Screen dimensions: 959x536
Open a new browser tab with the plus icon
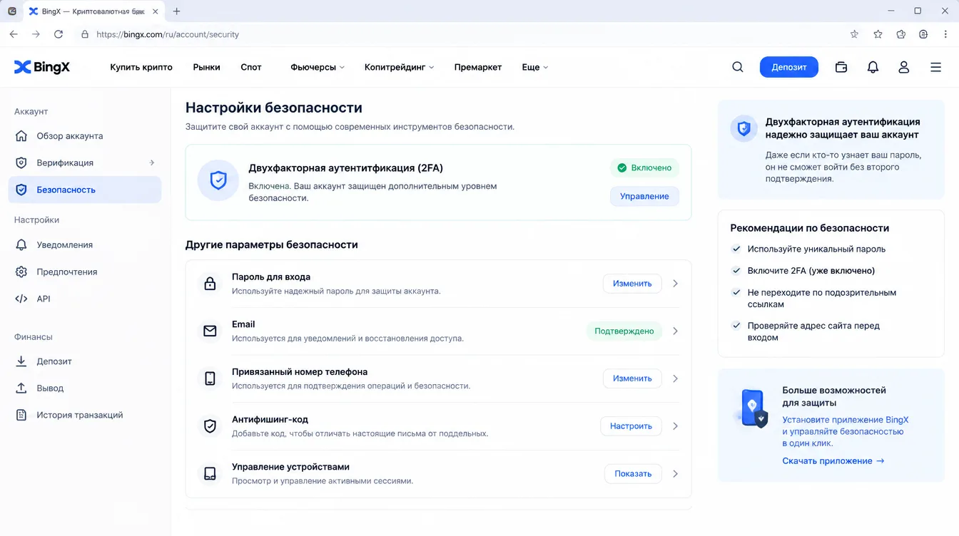tap(177, 11)
